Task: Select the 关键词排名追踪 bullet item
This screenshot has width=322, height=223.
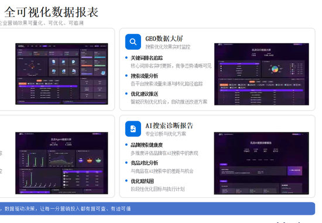Action: (146, 58)
